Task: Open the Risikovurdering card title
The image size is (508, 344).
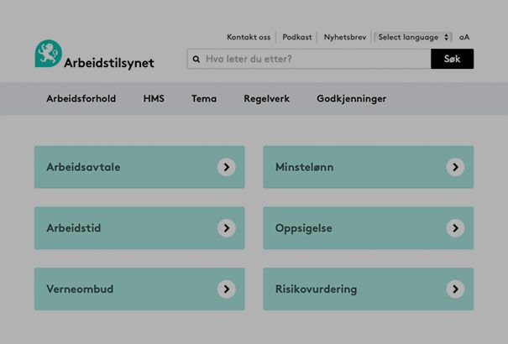Action: pos(316,289)
